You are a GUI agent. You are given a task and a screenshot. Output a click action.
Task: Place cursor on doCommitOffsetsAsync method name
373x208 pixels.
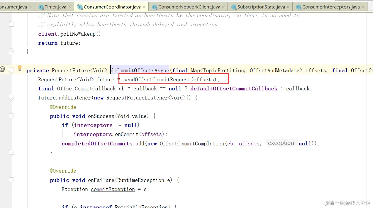140,70
